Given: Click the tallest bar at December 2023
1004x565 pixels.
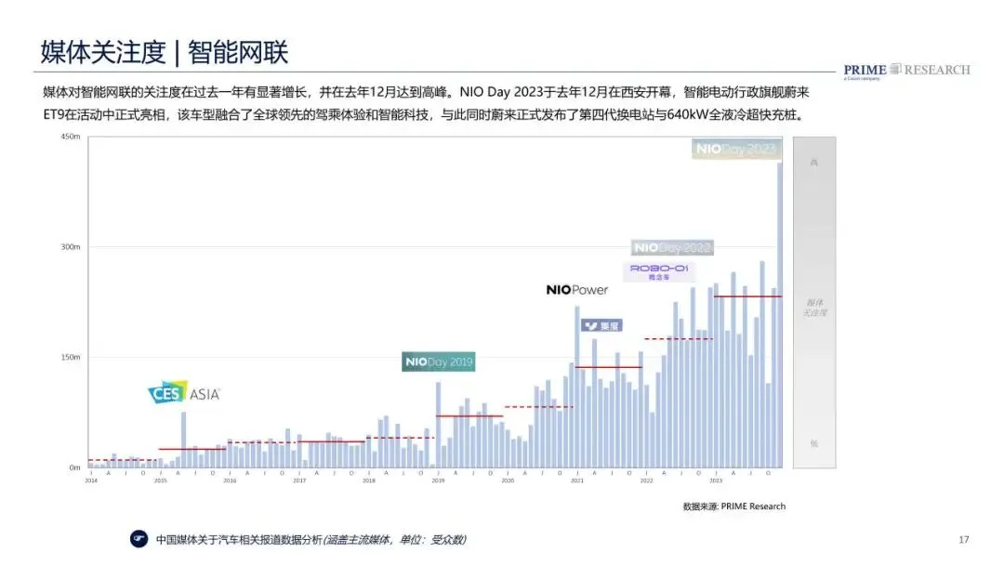Looking at the screenshot, I should pyautogui.click(x=780, y=315).
